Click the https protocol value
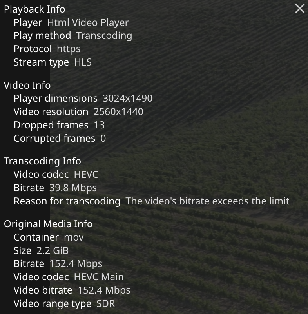This screenshot has height=314, width=308. [x=69, y=49]
